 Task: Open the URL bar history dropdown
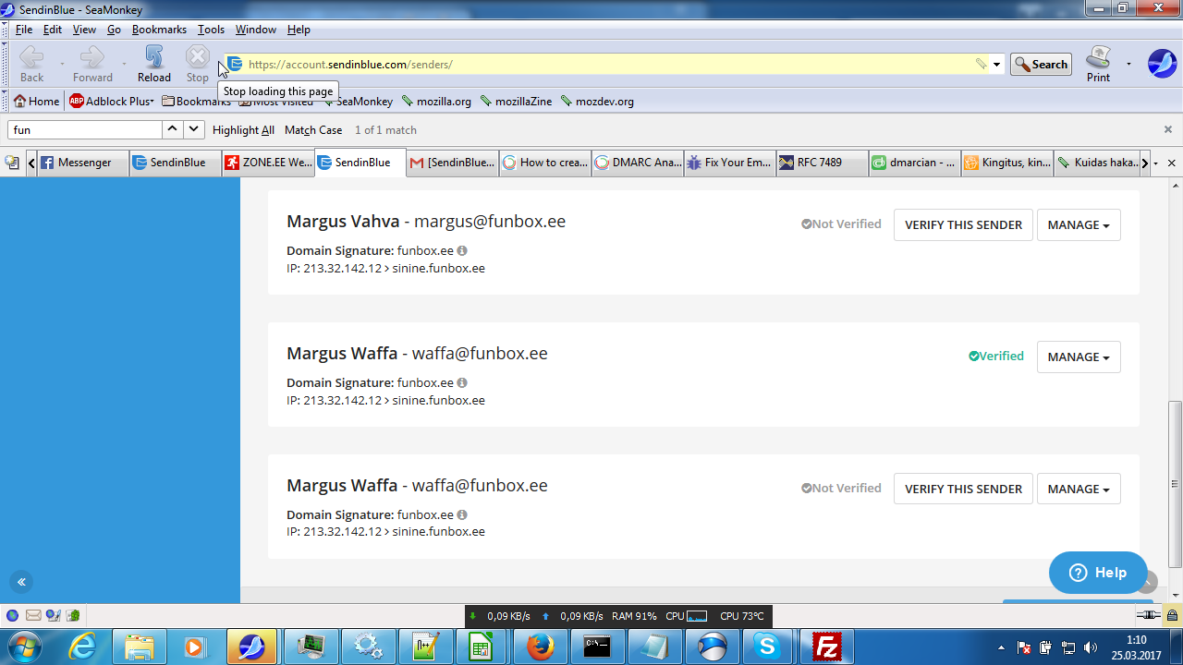[x=997, y=65]
